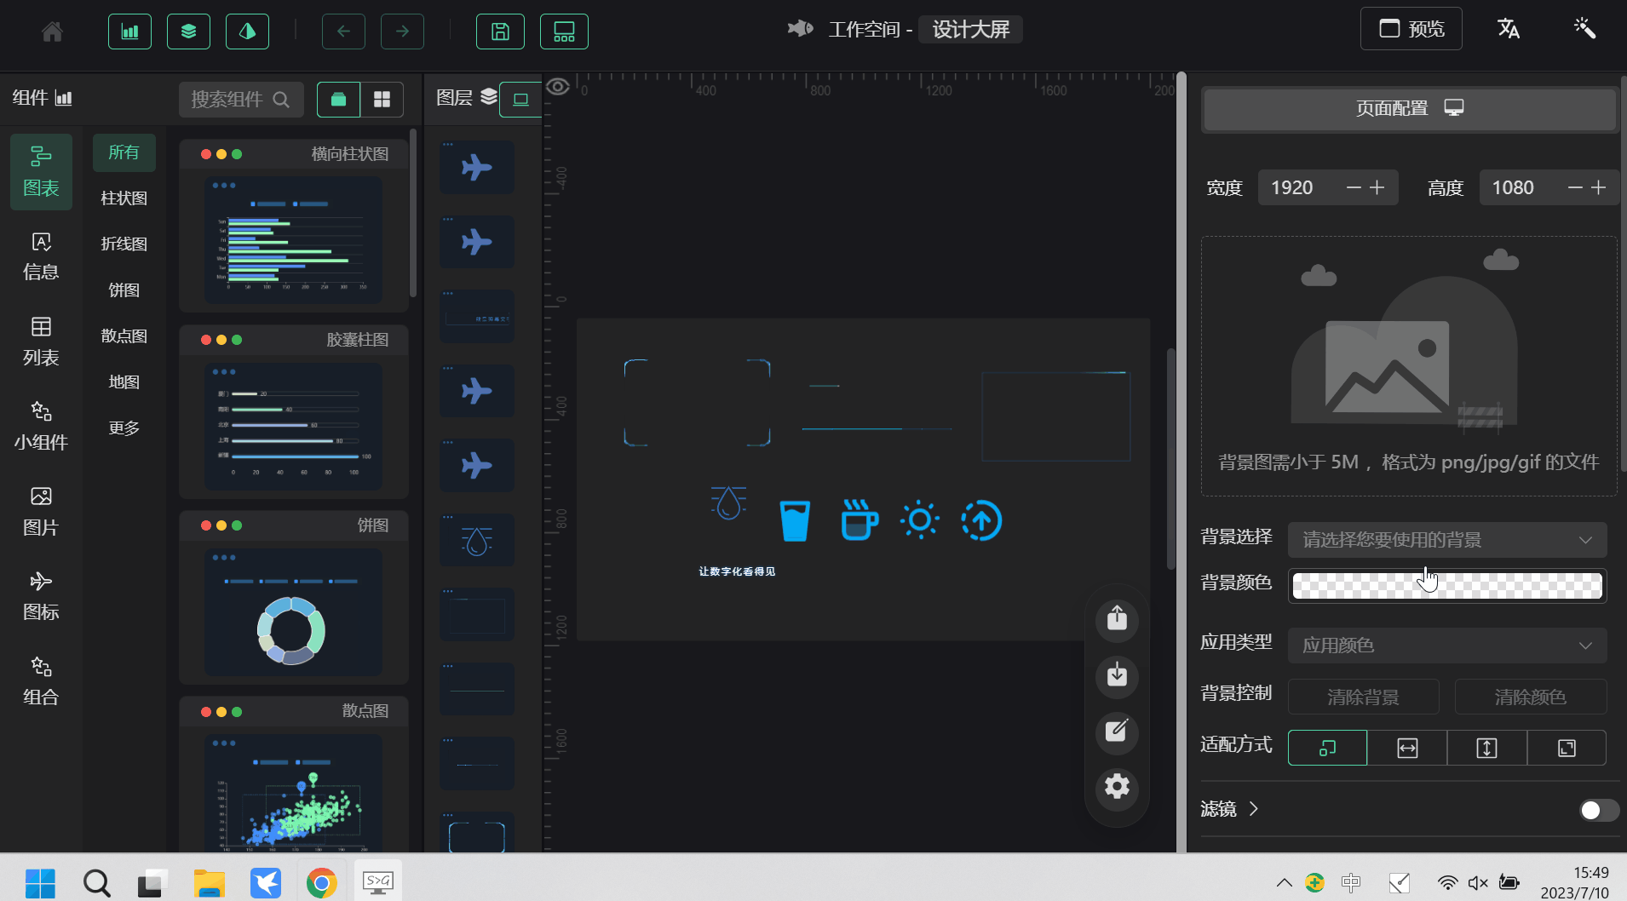Open the 应用类型 dropdown
Image resolution: width=1627 pixels, height=901 pixels.
click(x=1447, y=646)
